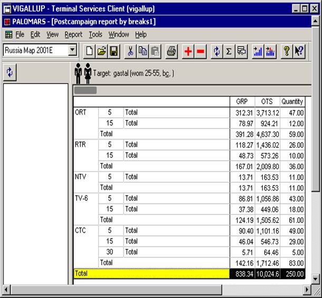Select the CTC channel row label

80,230
